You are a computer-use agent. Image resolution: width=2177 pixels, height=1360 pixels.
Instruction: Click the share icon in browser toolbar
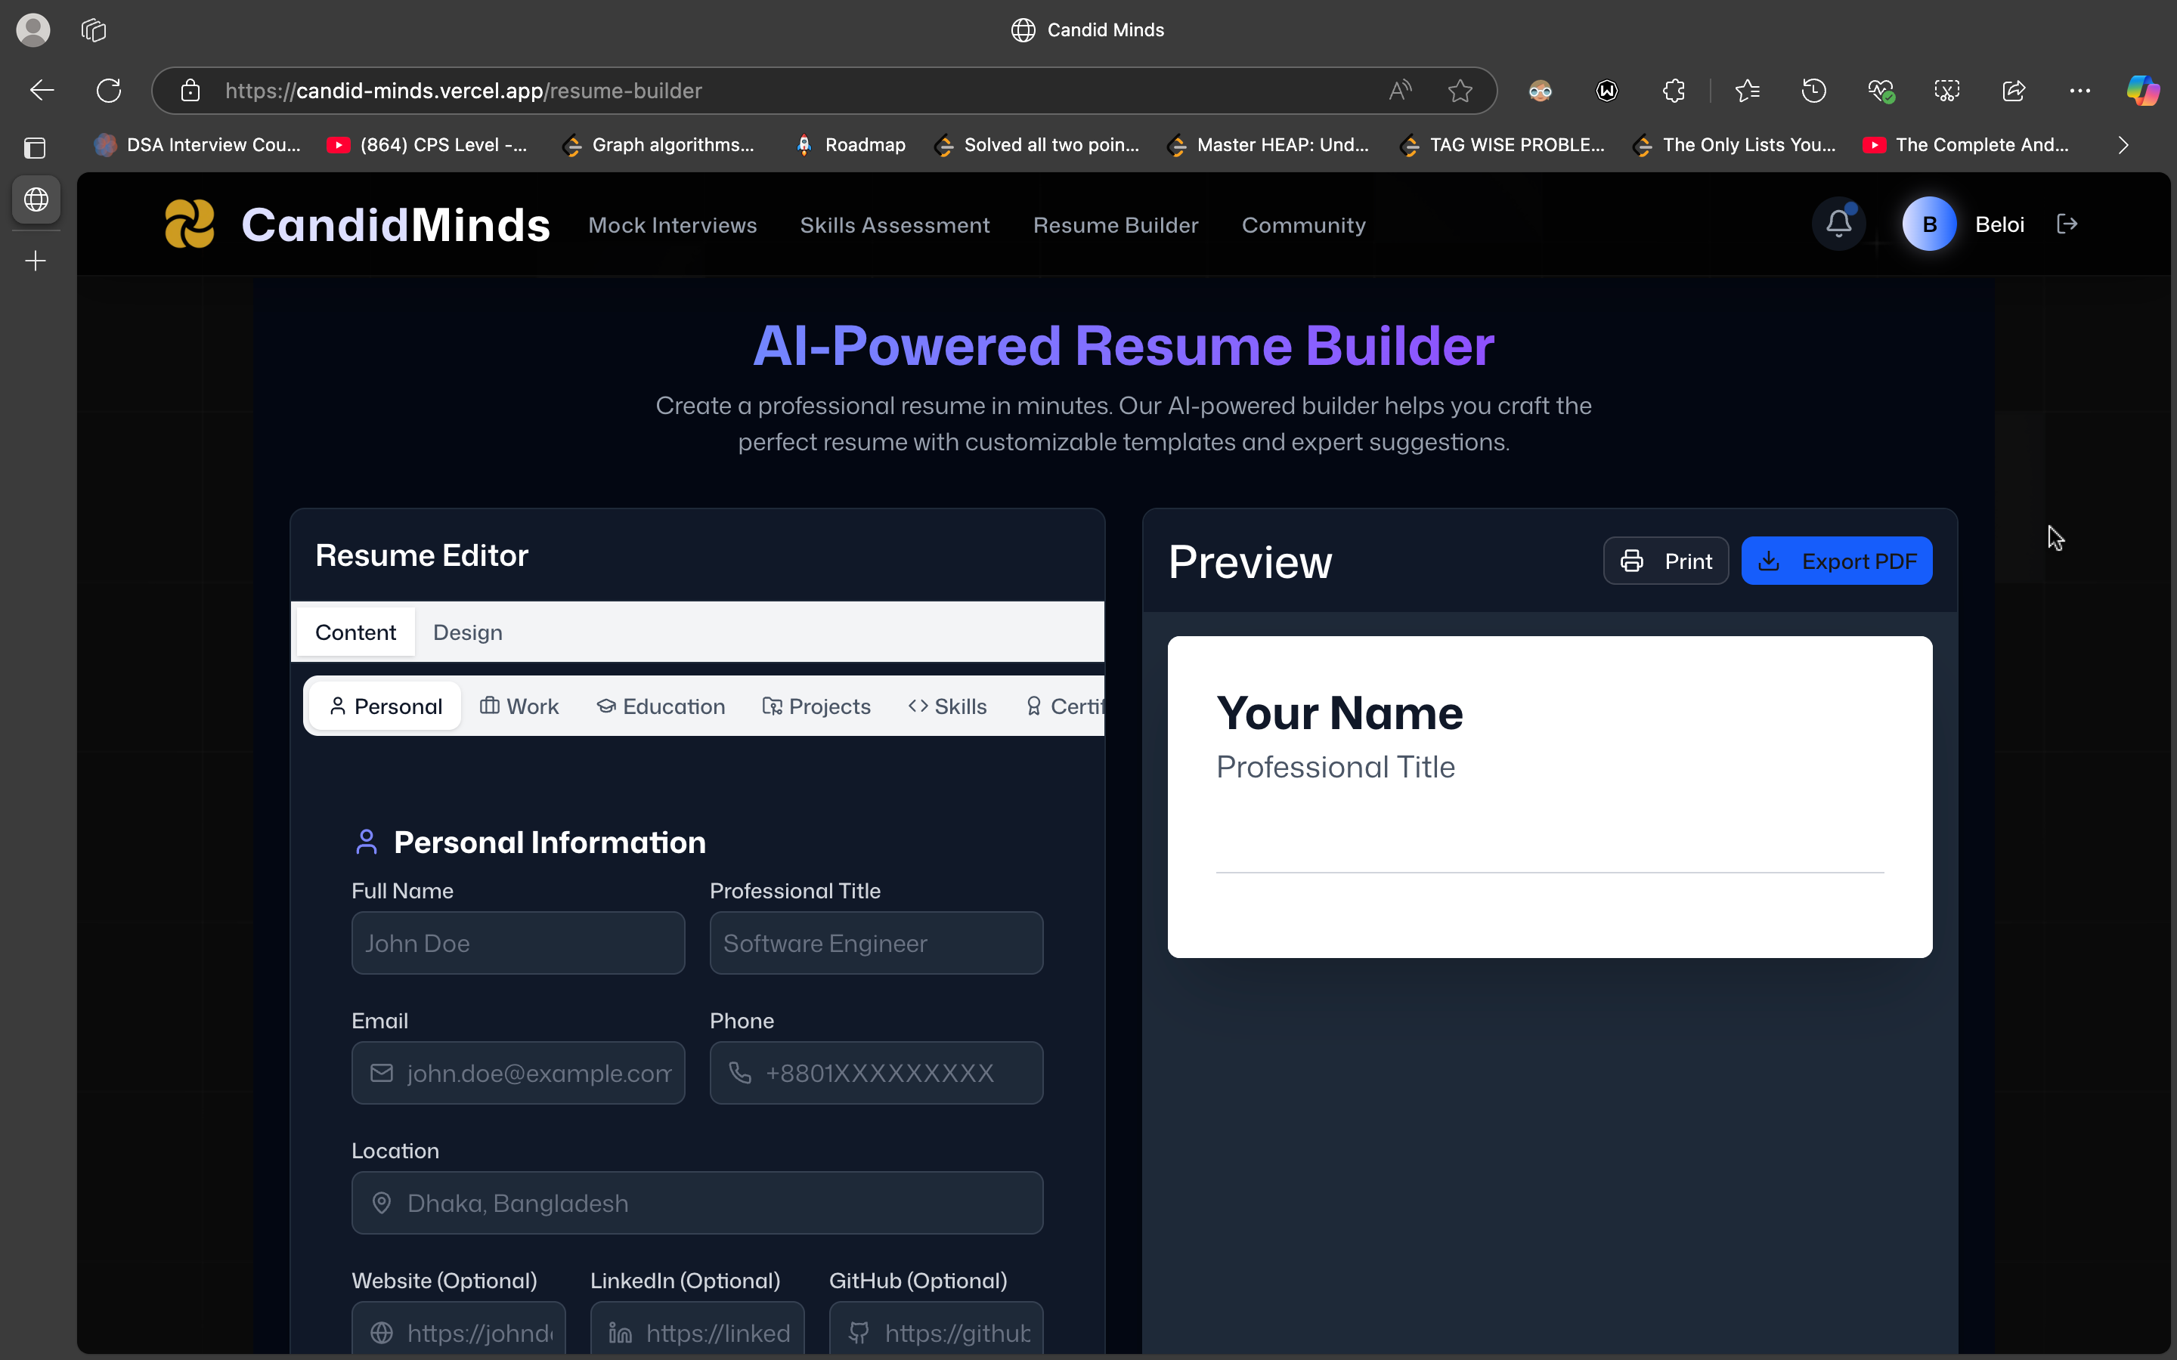coord(2013,91)
